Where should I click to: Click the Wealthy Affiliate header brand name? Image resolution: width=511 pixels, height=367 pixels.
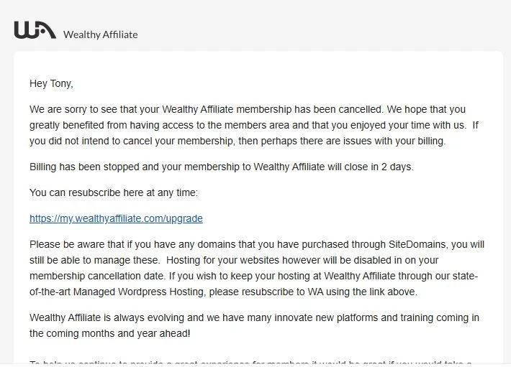coord(100,34)
